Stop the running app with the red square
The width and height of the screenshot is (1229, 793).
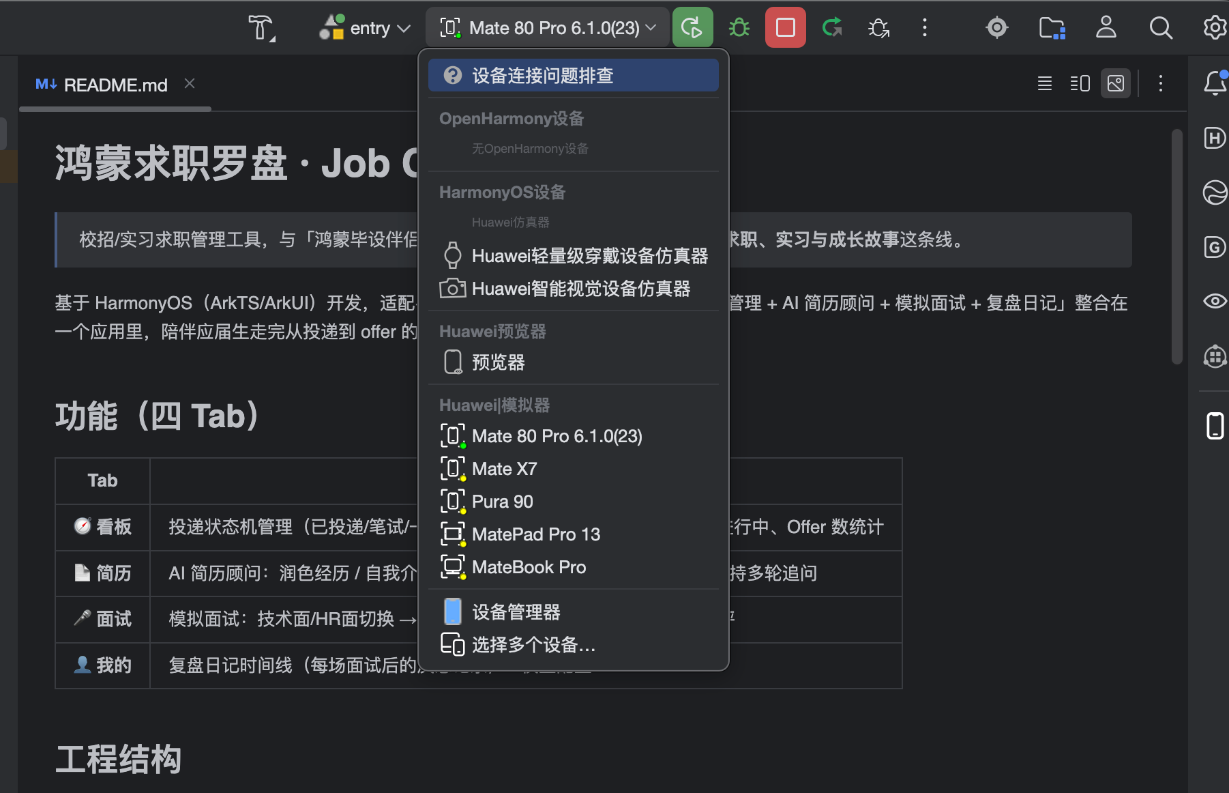click(x=785, y=28)
